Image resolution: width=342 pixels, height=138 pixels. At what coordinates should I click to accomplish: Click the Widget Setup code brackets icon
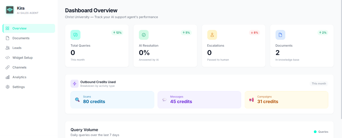(7, 58)
